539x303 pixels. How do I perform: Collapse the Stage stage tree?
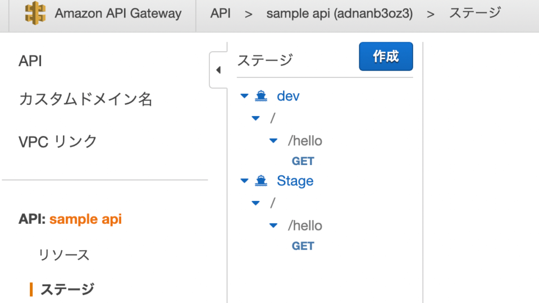(x=244, y=181)
